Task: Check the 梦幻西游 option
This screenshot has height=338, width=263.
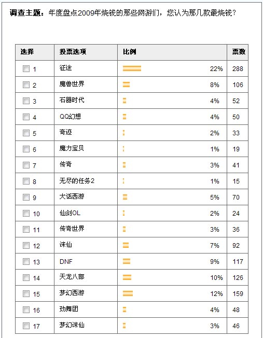Action: click(x=26, y=293)
